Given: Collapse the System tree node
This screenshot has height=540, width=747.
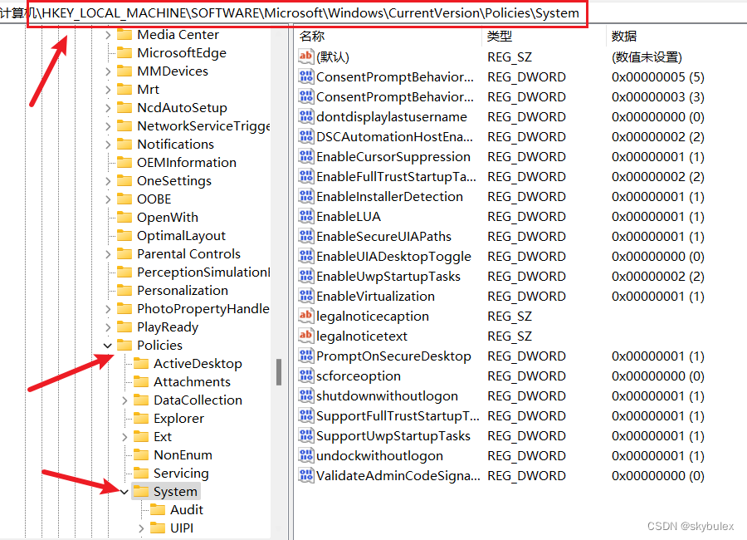Looking at the screenshot, I should pos(124,492).
